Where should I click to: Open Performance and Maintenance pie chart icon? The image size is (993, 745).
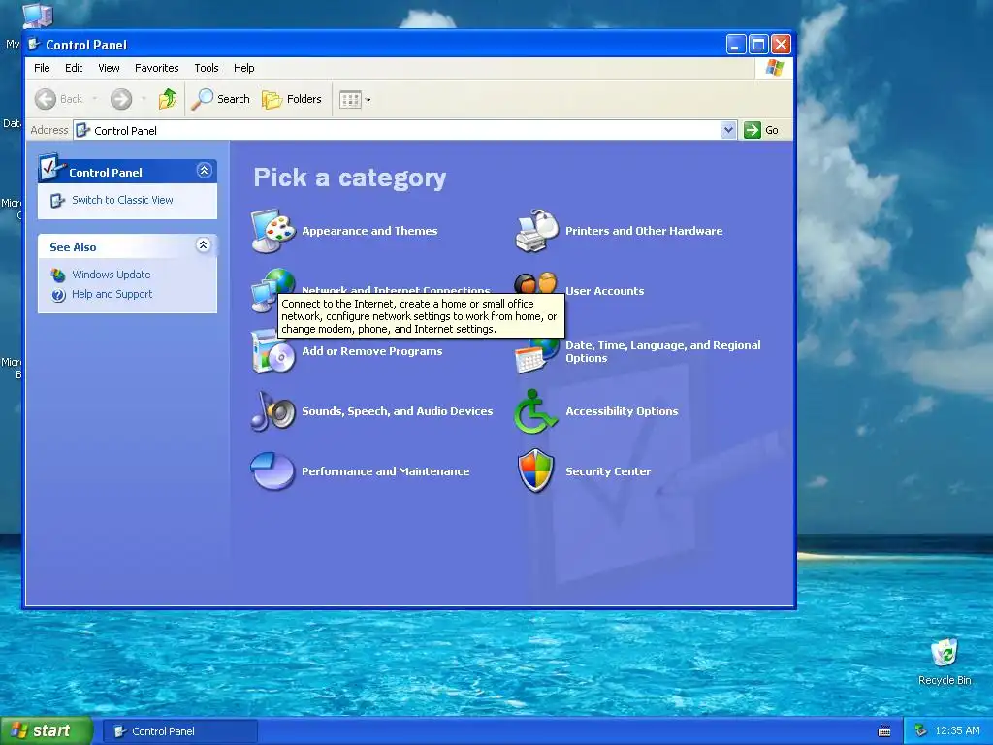[x=272, y=471]
